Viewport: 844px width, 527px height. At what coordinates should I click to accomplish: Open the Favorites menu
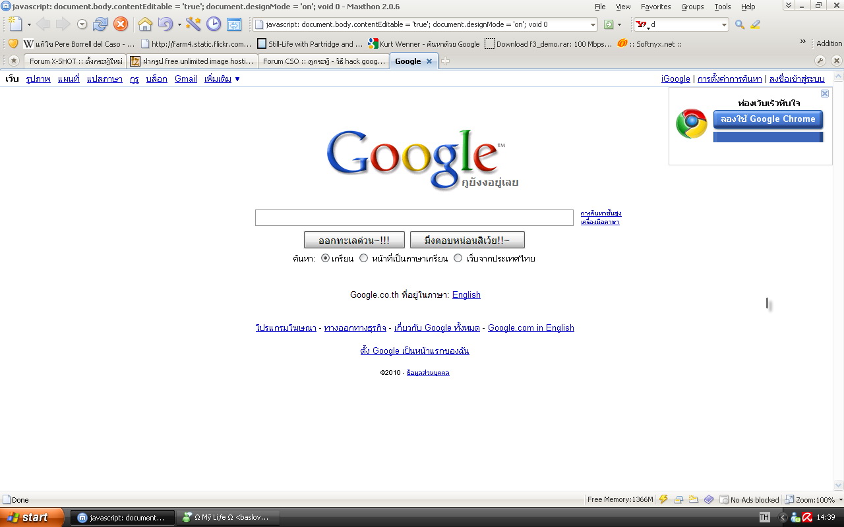(x=656, y=7)
